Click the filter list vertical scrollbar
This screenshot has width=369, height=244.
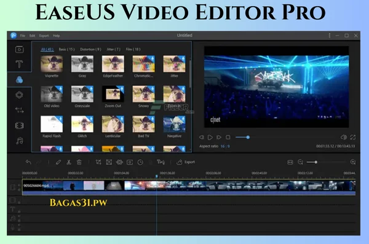click(190, 74)
